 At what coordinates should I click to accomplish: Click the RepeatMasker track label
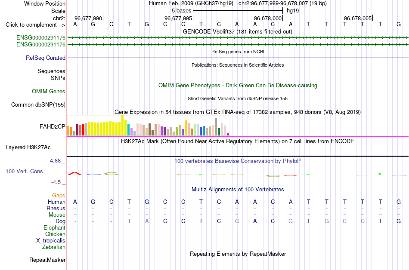point(47,260)
